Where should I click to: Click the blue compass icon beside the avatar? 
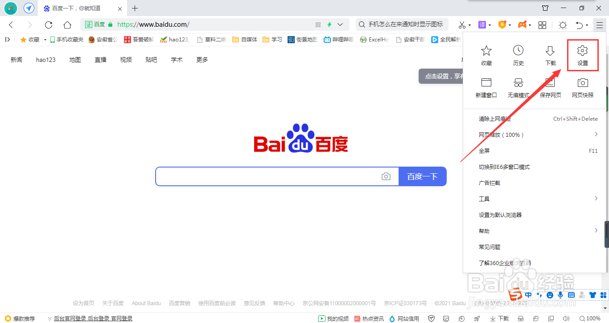pos(29,8)
